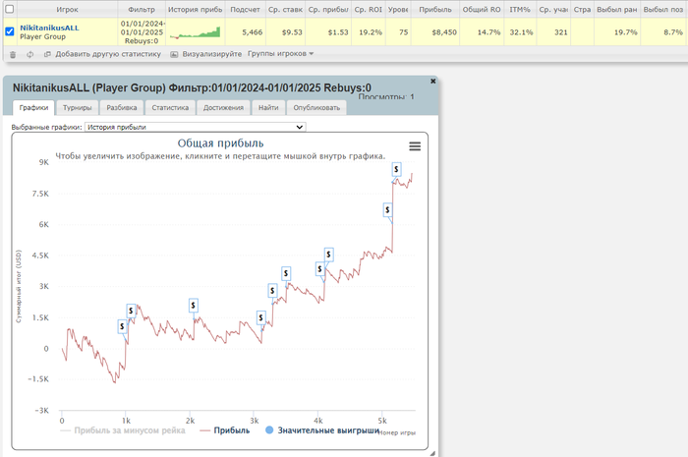Open the chart hamburger context menu

[x=415, y=146]
